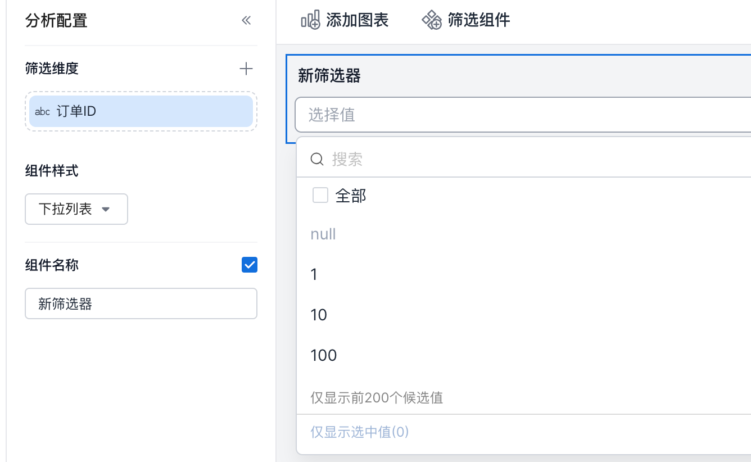Click the 组件名称 text field with 新筛选器

[x=141, y=304]
